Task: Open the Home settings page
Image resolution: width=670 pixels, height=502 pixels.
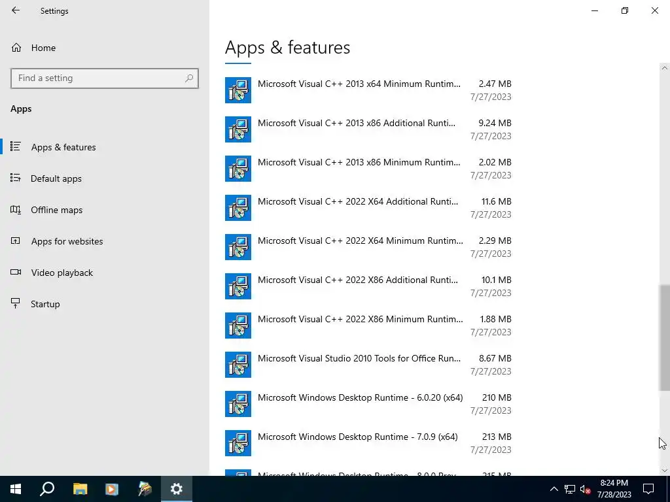Action: [x=105, y=48]
